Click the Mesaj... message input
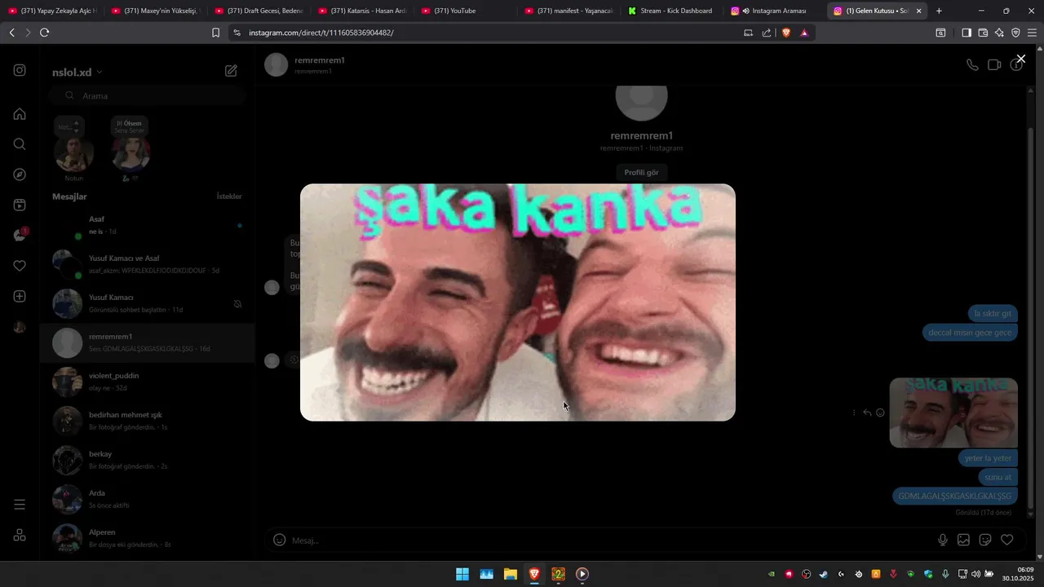 612,540
